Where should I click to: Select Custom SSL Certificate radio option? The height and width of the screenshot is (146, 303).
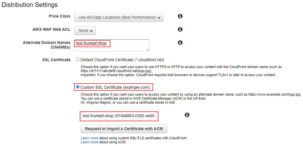(x=78, y=87)
